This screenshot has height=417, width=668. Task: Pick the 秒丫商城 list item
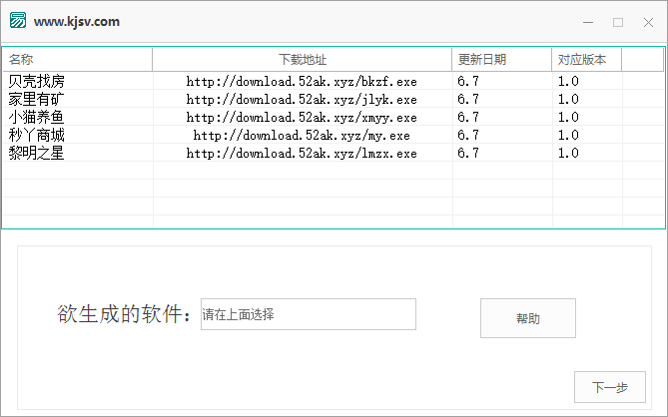36,136
